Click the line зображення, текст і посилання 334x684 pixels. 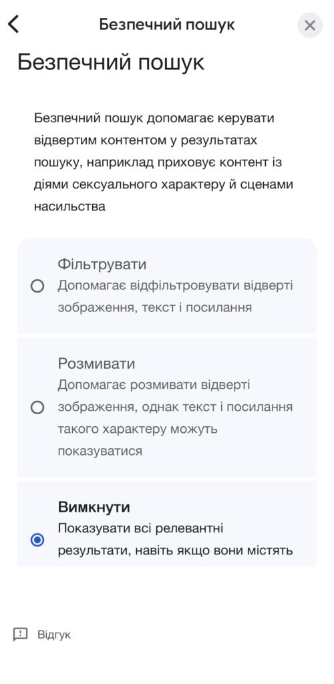click(x=155, y=307)
